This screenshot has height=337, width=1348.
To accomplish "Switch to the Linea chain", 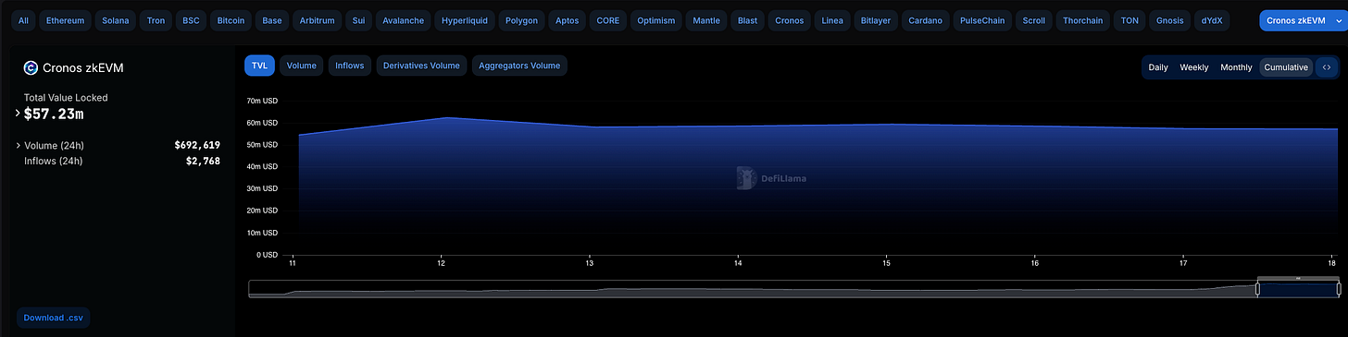I will pyautogui.click(x=832, y=20).
